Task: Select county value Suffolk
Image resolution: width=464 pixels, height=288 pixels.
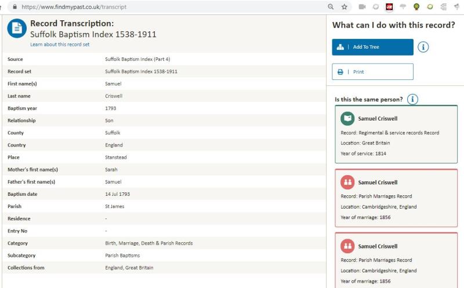Action: [x=113, y=133]
